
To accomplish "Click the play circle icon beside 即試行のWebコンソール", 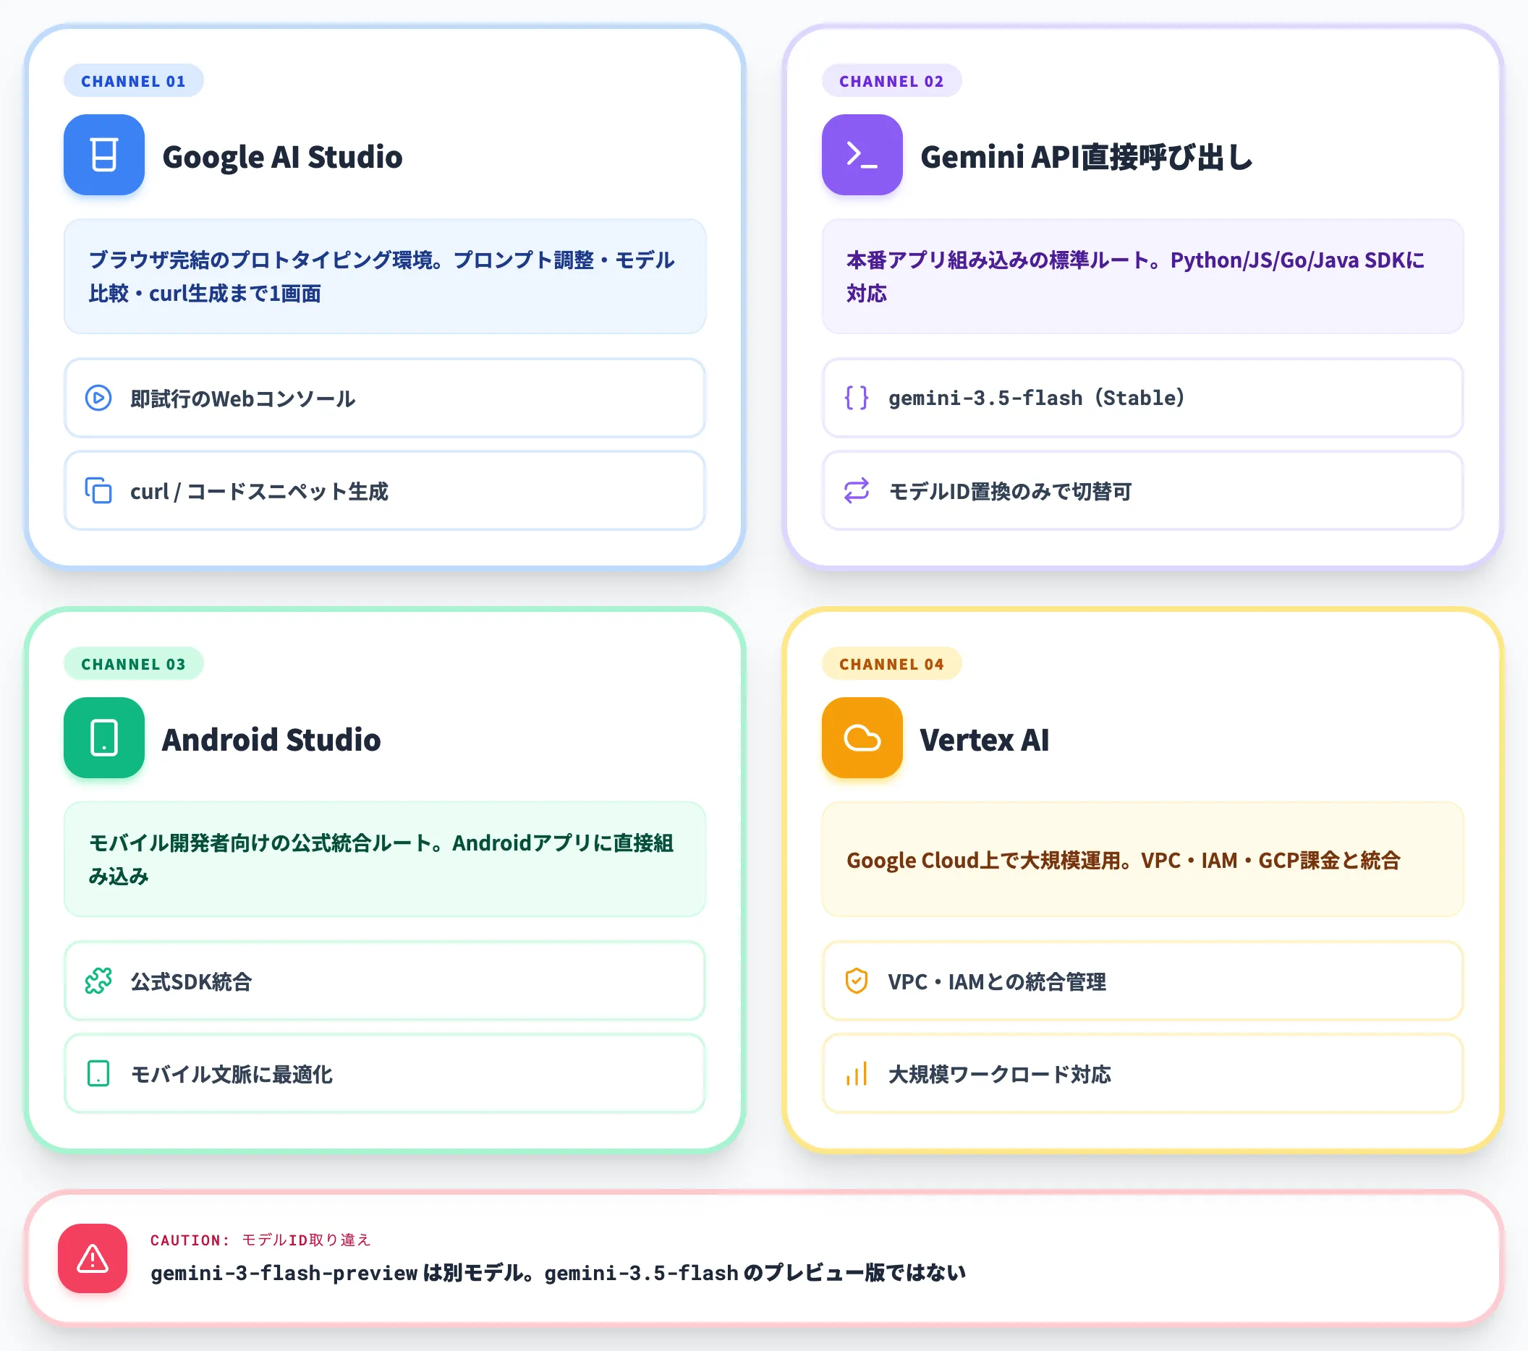I will pos(98,399).
